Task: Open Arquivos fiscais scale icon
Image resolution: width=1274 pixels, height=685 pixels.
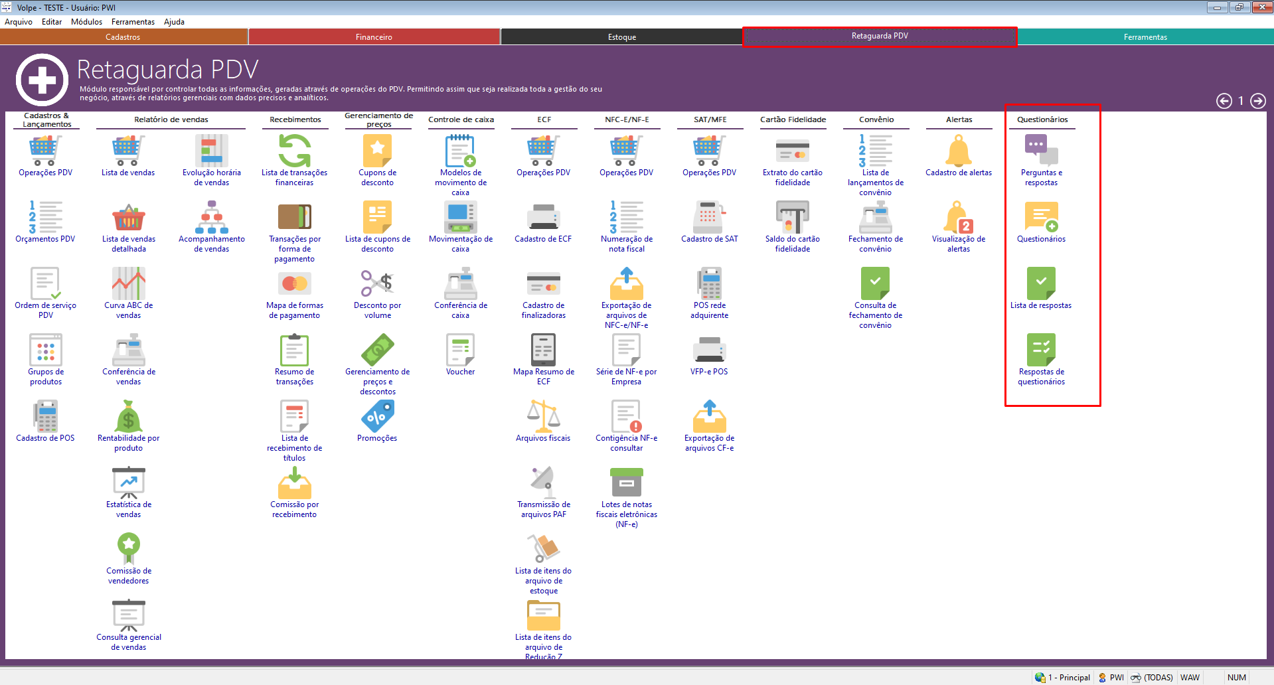Action: (x=543, y=417)
